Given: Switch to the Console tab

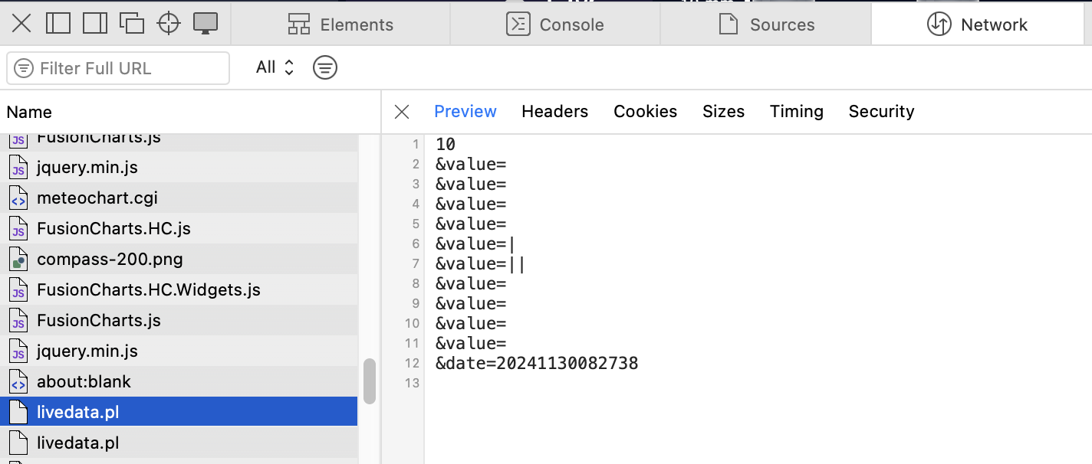Looking at the screenshot, I should tap(555, 25).
